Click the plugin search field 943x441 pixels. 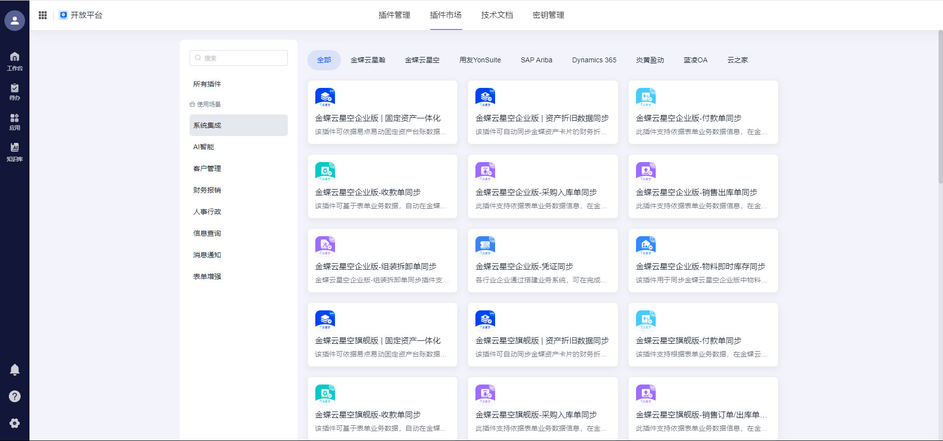click(239, 58)
